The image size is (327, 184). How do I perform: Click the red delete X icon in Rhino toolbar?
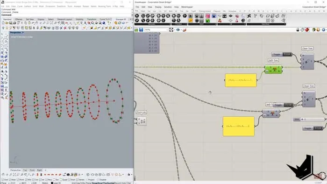tap(65, 28)
